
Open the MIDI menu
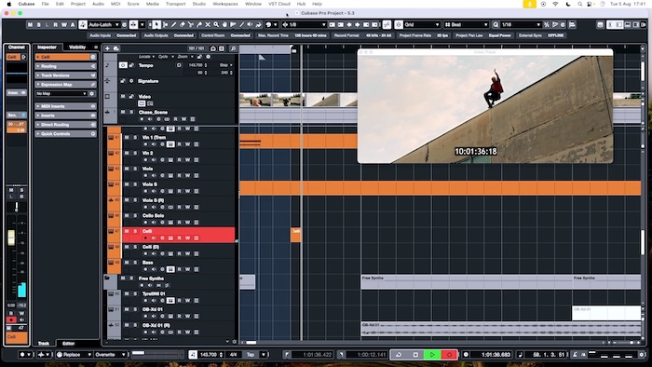click(115, 4)
